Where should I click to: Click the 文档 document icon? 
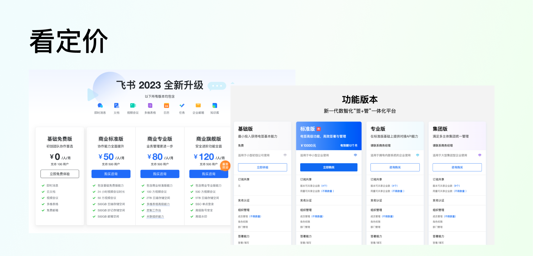116,106
